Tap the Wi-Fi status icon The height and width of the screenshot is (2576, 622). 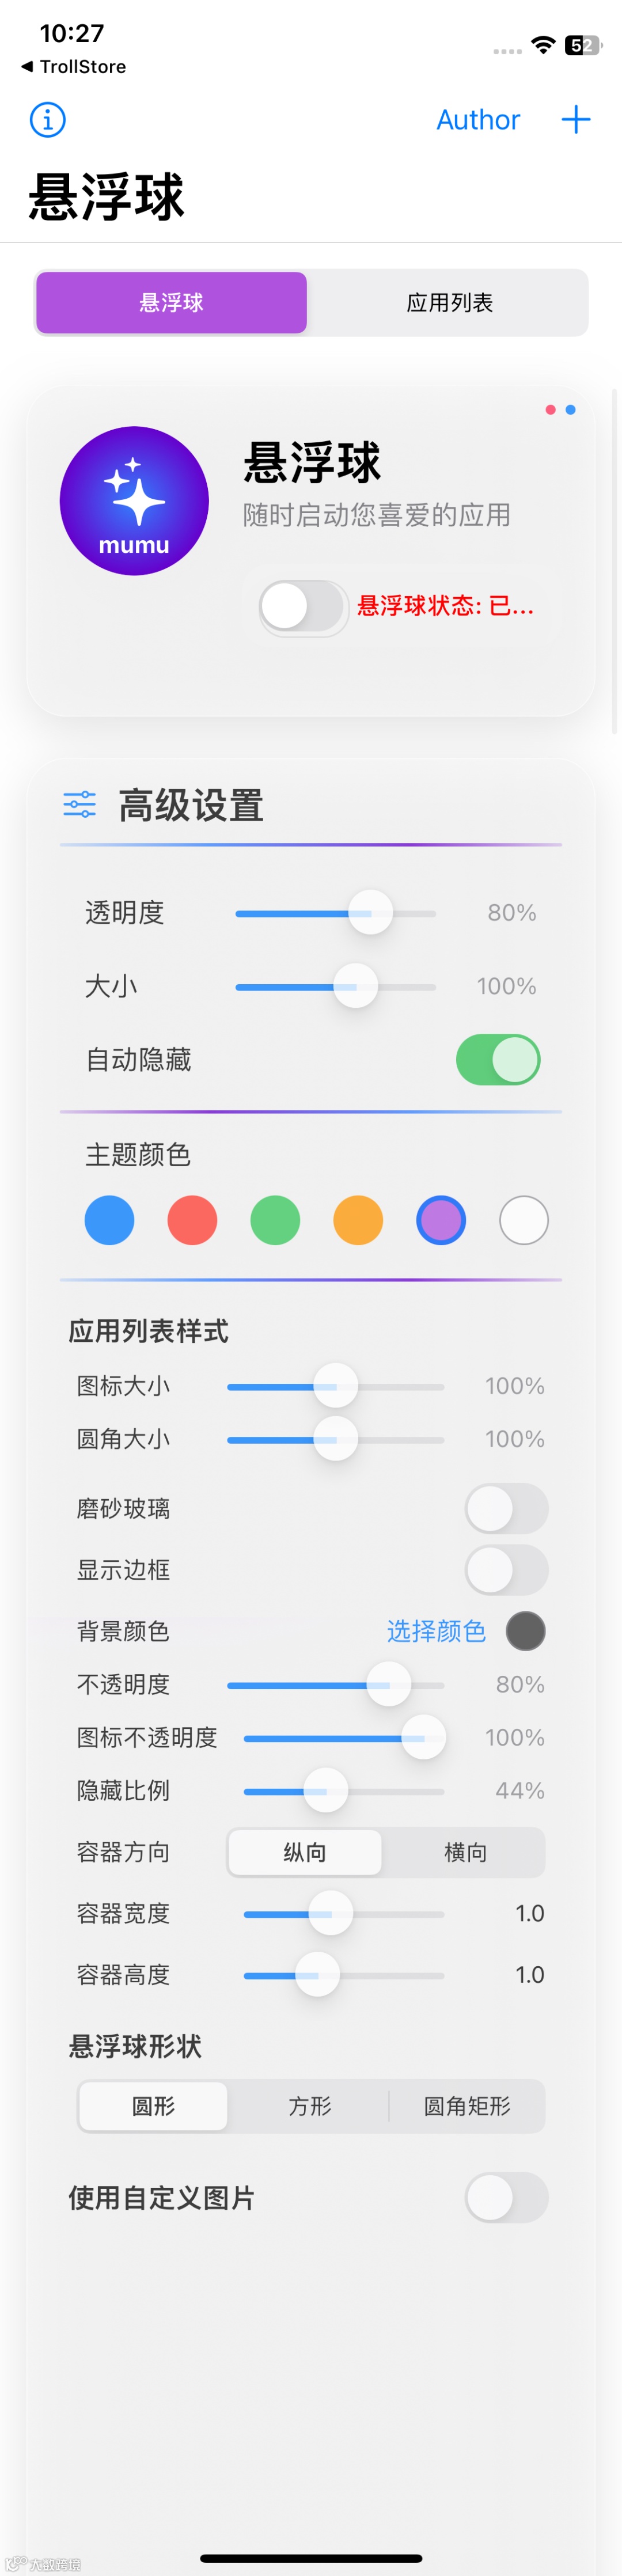click(x=543, y=45)
